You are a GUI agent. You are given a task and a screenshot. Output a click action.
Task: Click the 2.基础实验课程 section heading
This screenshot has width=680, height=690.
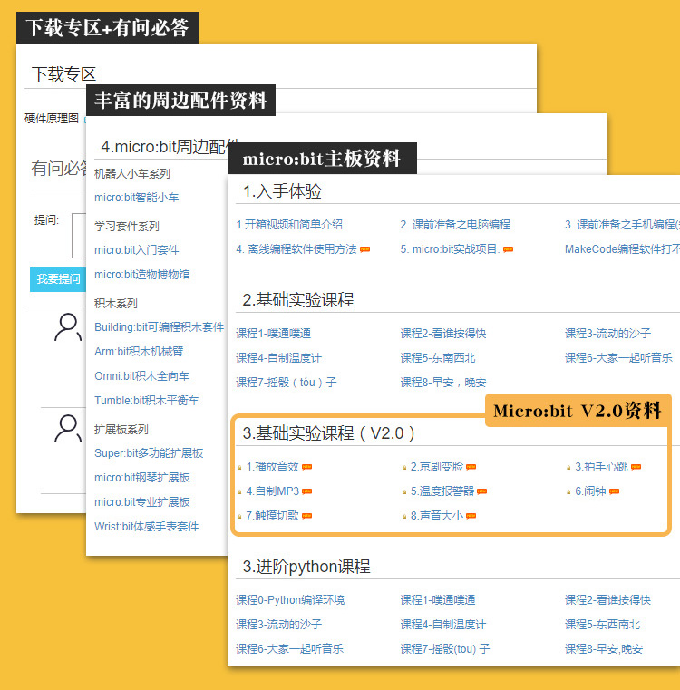point(298,300)
